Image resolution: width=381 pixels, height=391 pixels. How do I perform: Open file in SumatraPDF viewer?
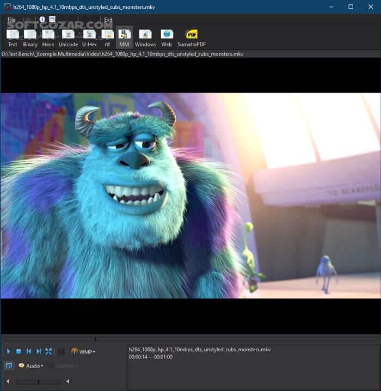(x=191, y=38)
